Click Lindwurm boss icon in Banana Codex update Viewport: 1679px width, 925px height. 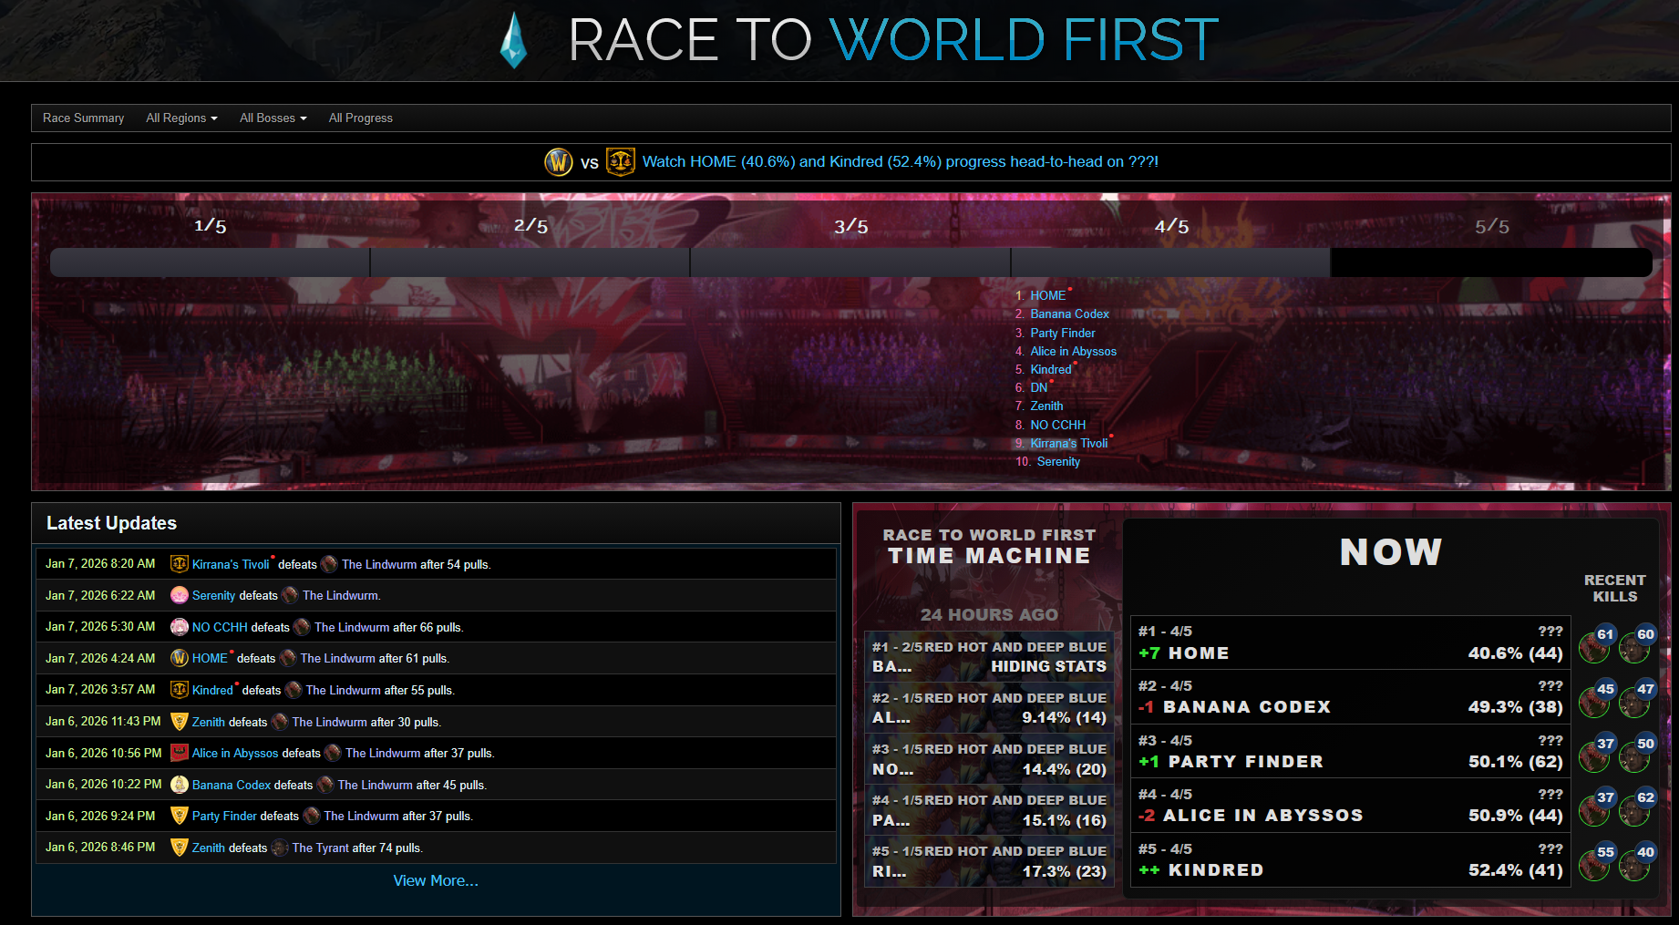(x=325, y=785)
